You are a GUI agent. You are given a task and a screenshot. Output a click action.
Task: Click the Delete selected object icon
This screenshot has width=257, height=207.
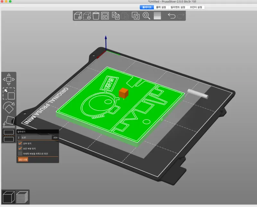click(87, 16)
